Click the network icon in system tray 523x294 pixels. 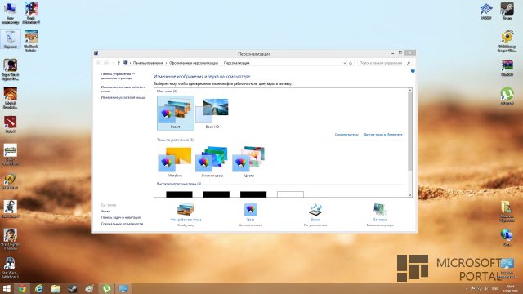click(480, 288)
